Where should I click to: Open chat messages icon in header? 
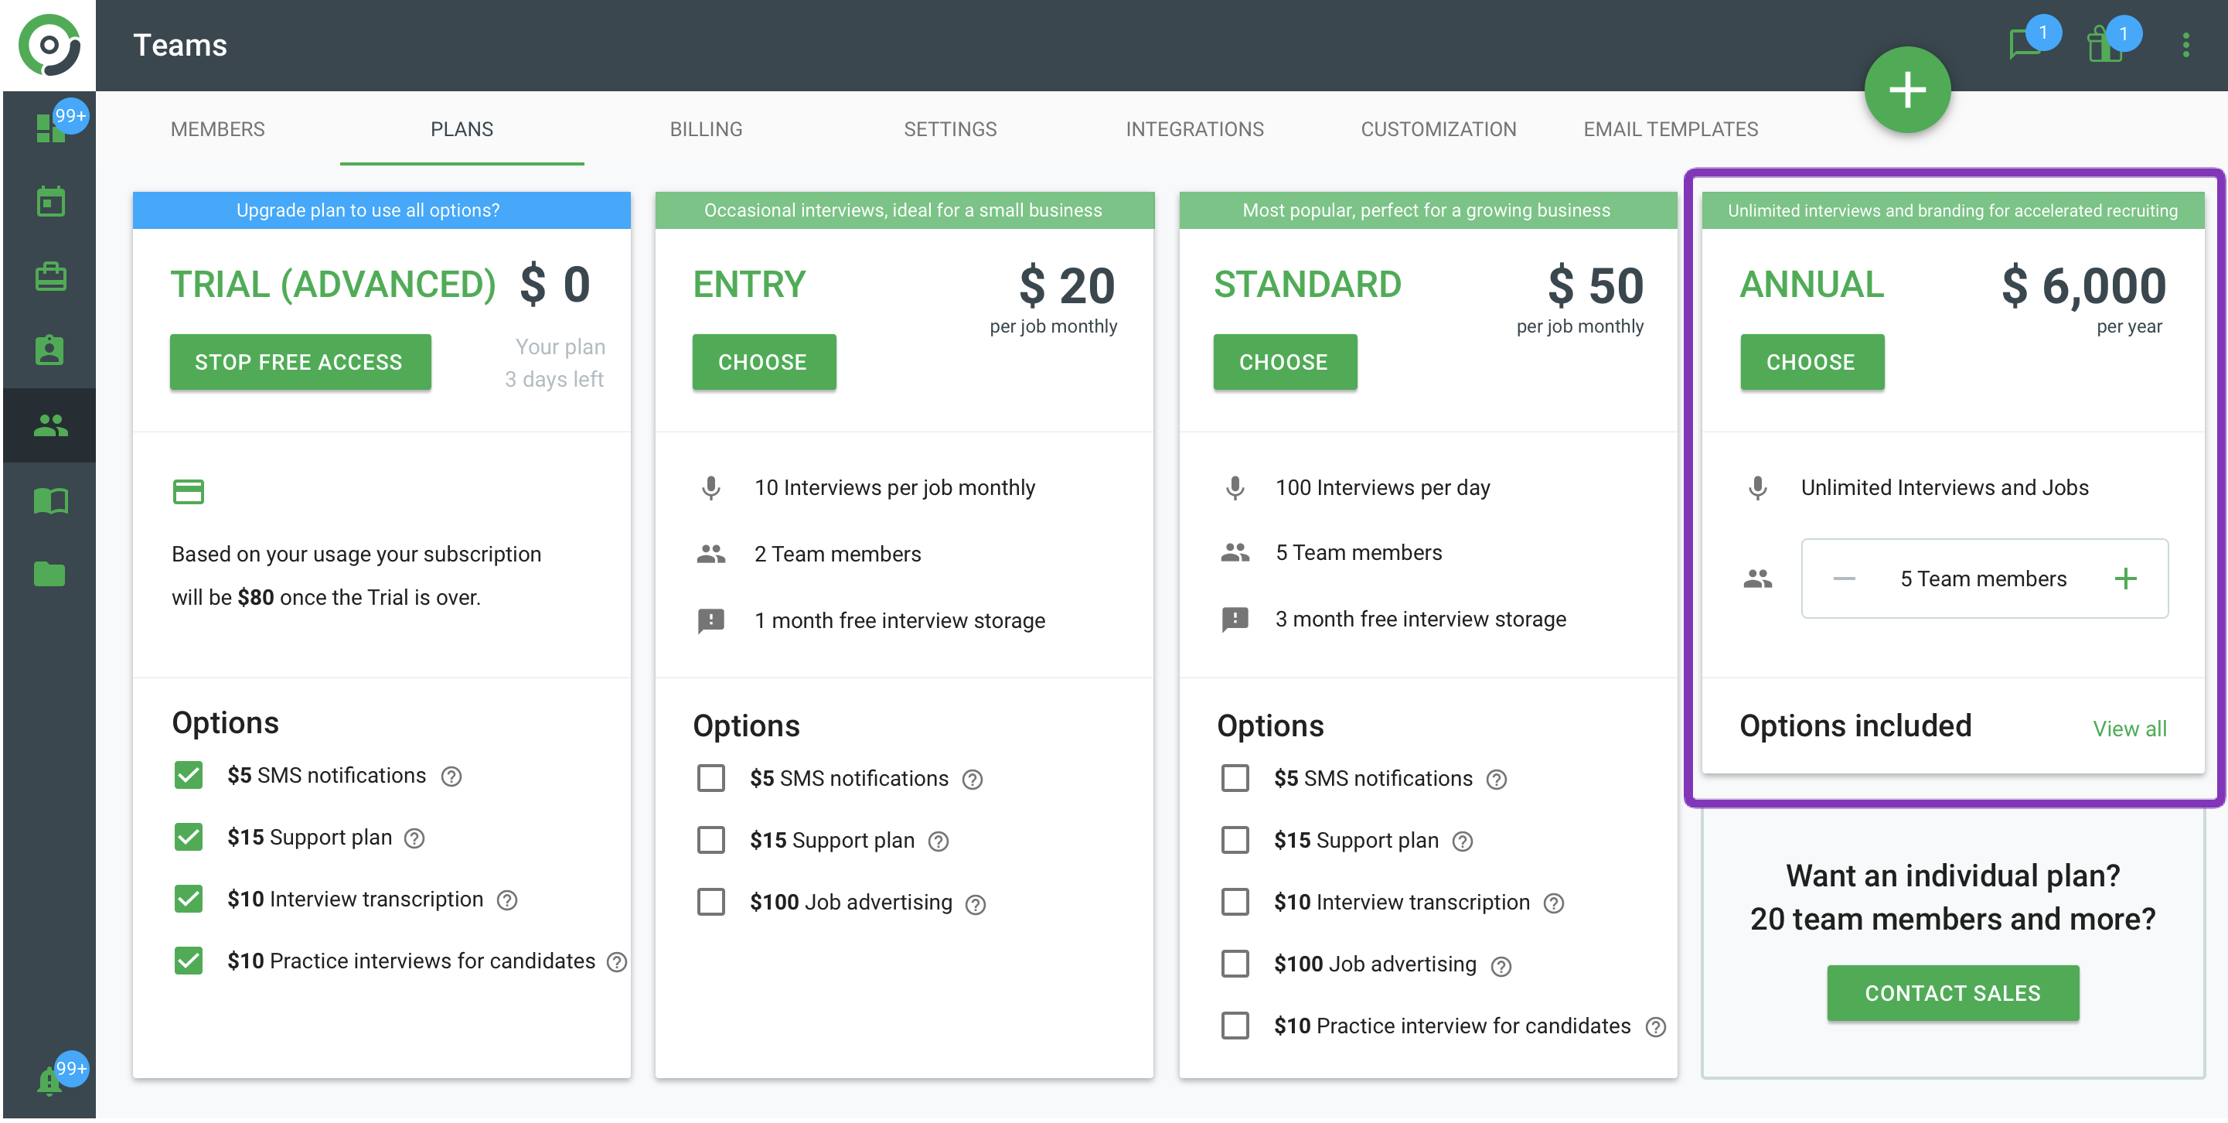2025,44
